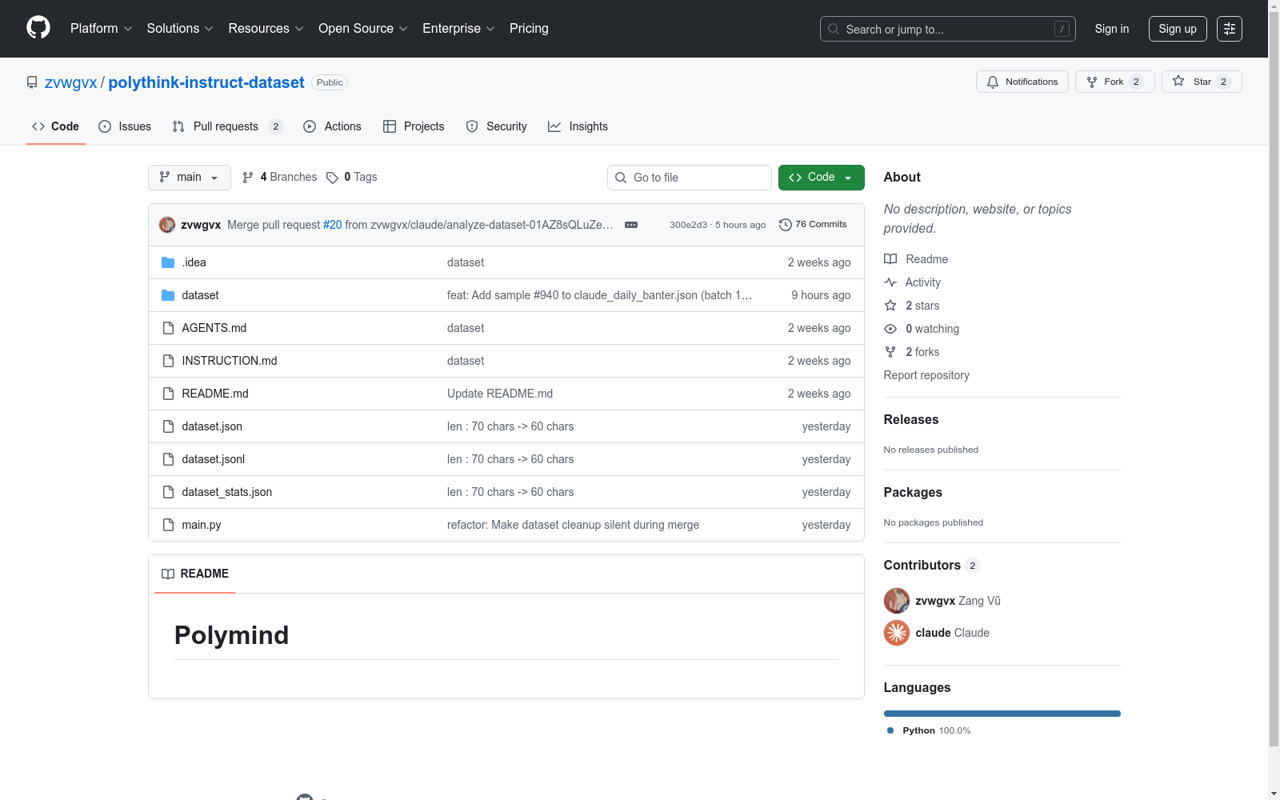Click the Search or jump to field
Viewport: 1280px width, 800px height.
[x=948, y=29]
